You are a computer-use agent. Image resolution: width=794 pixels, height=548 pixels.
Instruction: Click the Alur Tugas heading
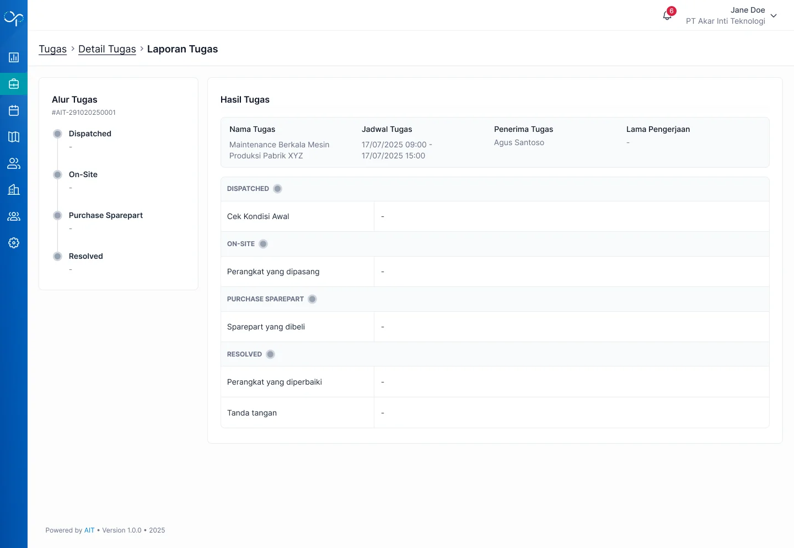click(x=74, y=100)
